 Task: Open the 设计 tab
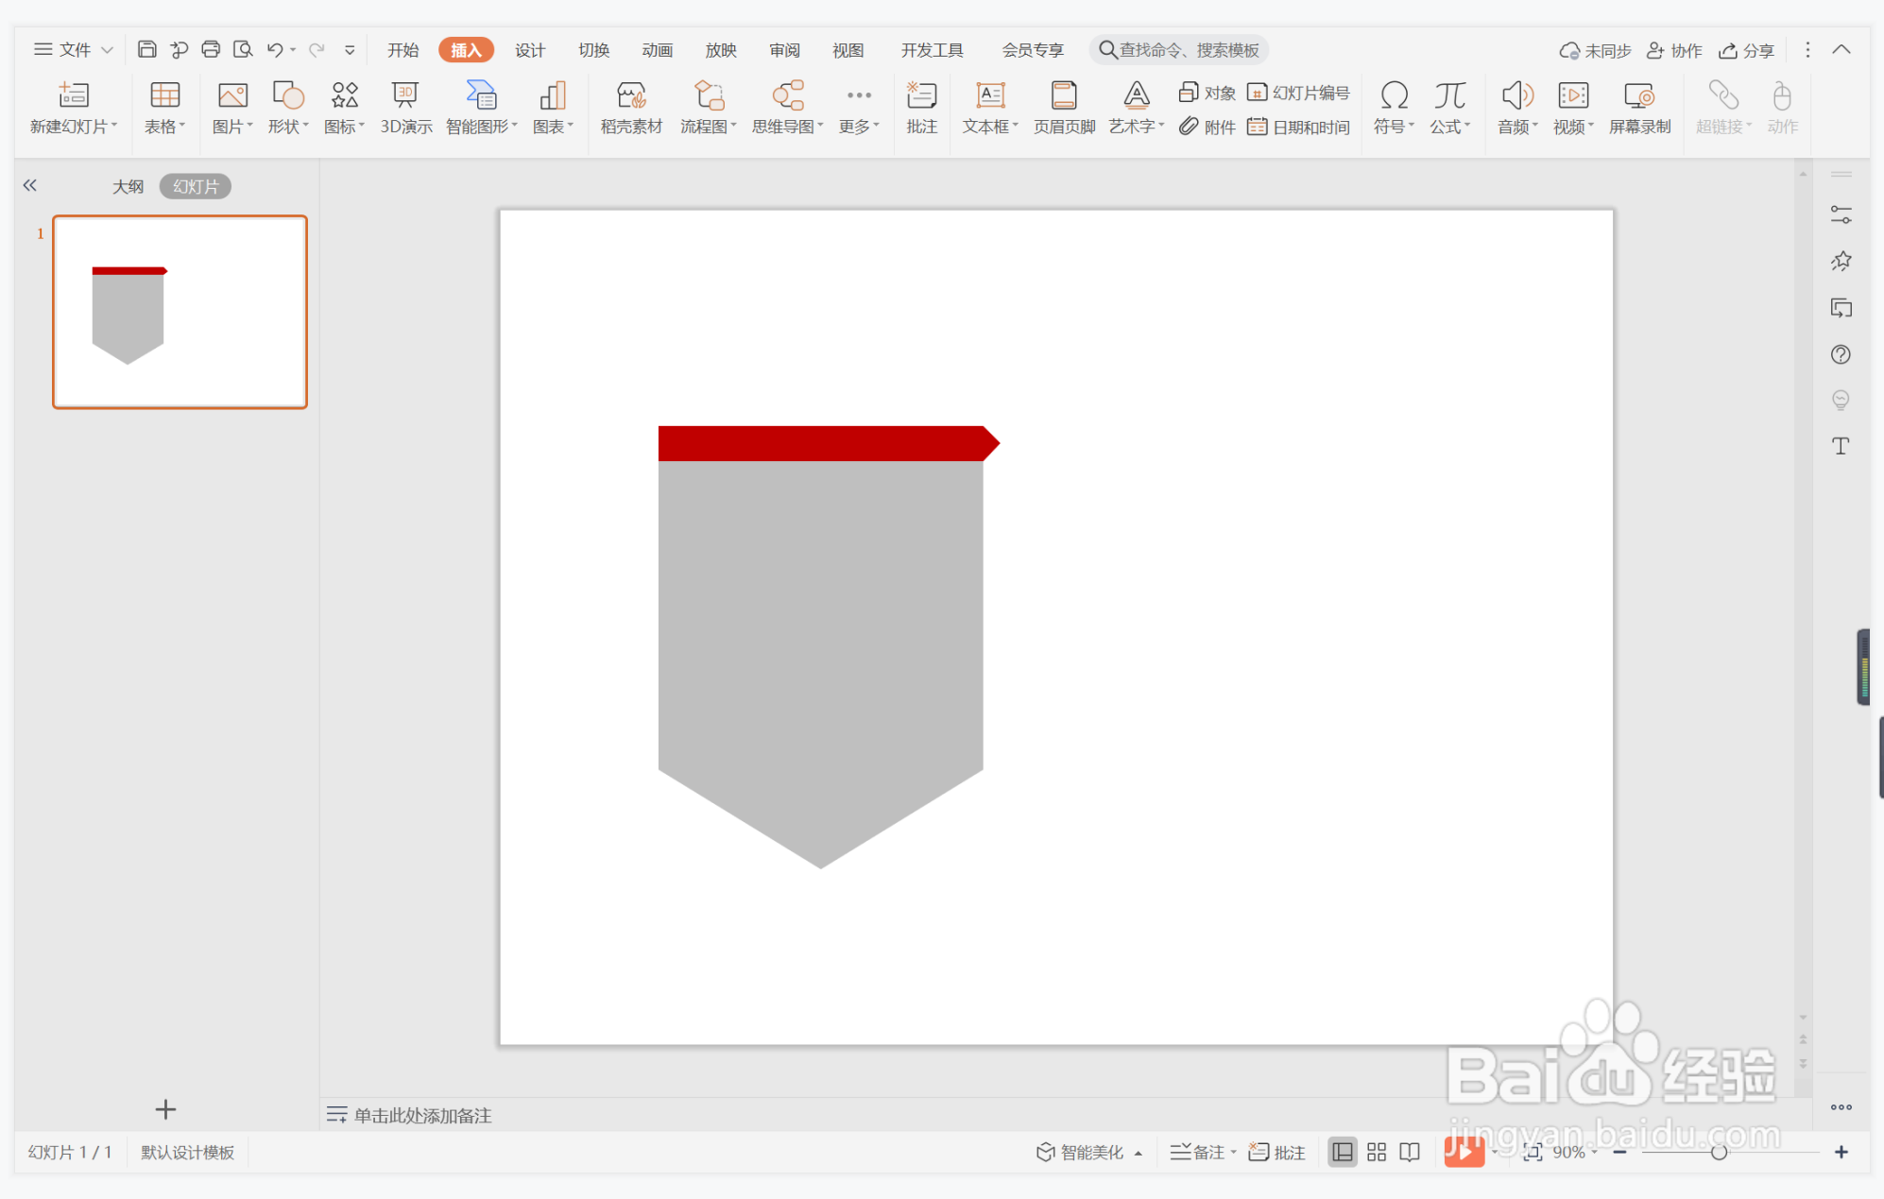point(529,50)
